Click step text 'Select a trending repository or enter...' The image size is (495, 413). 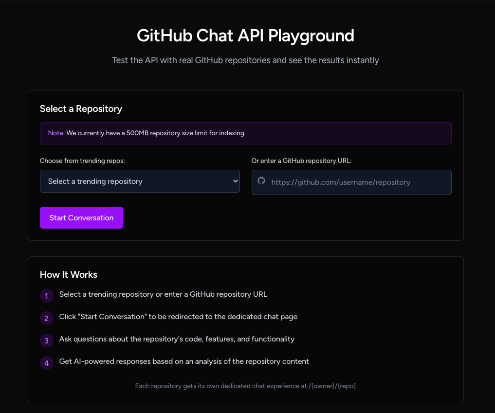click(163, 294)
